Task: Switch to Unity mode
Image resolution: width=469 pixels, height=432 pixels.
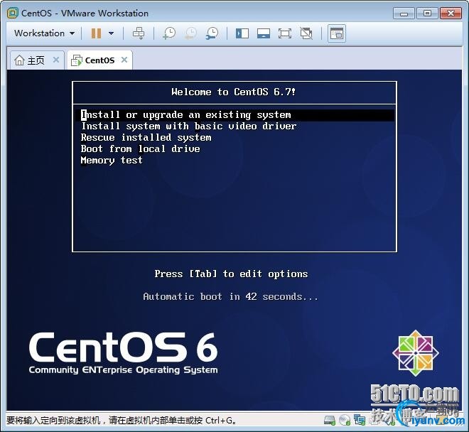Action: (306, 33)
